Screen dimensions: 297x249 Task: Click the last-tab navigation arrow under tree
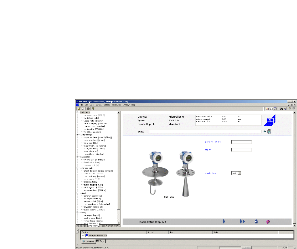pyautogui.click(x=86, y=226)
